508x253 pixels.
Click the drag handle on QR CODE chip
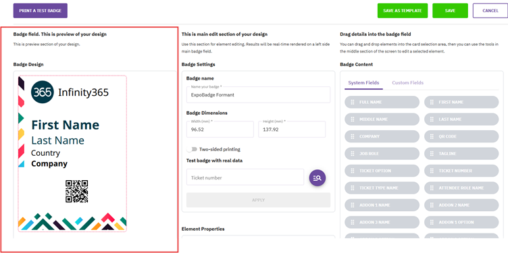(432, 136)
